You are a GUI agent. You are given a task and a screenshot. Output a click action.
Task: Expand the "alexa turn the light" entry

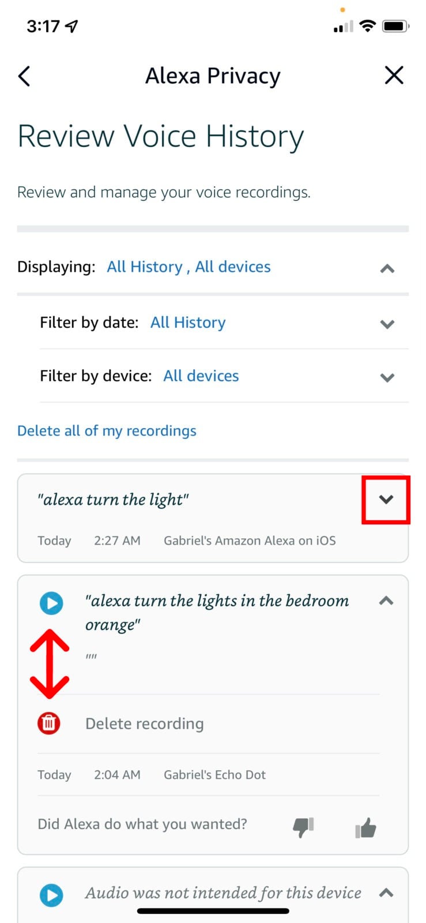(x=386, y=500)
